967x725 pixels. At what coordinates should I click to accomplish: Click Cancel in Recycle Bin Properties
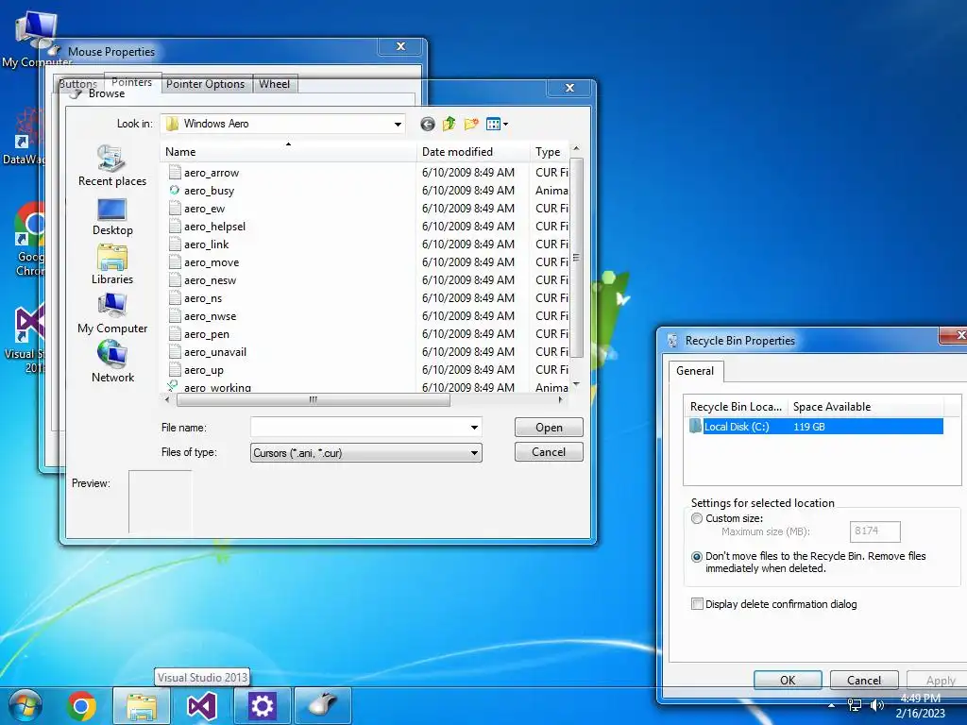tap(864, 680)
